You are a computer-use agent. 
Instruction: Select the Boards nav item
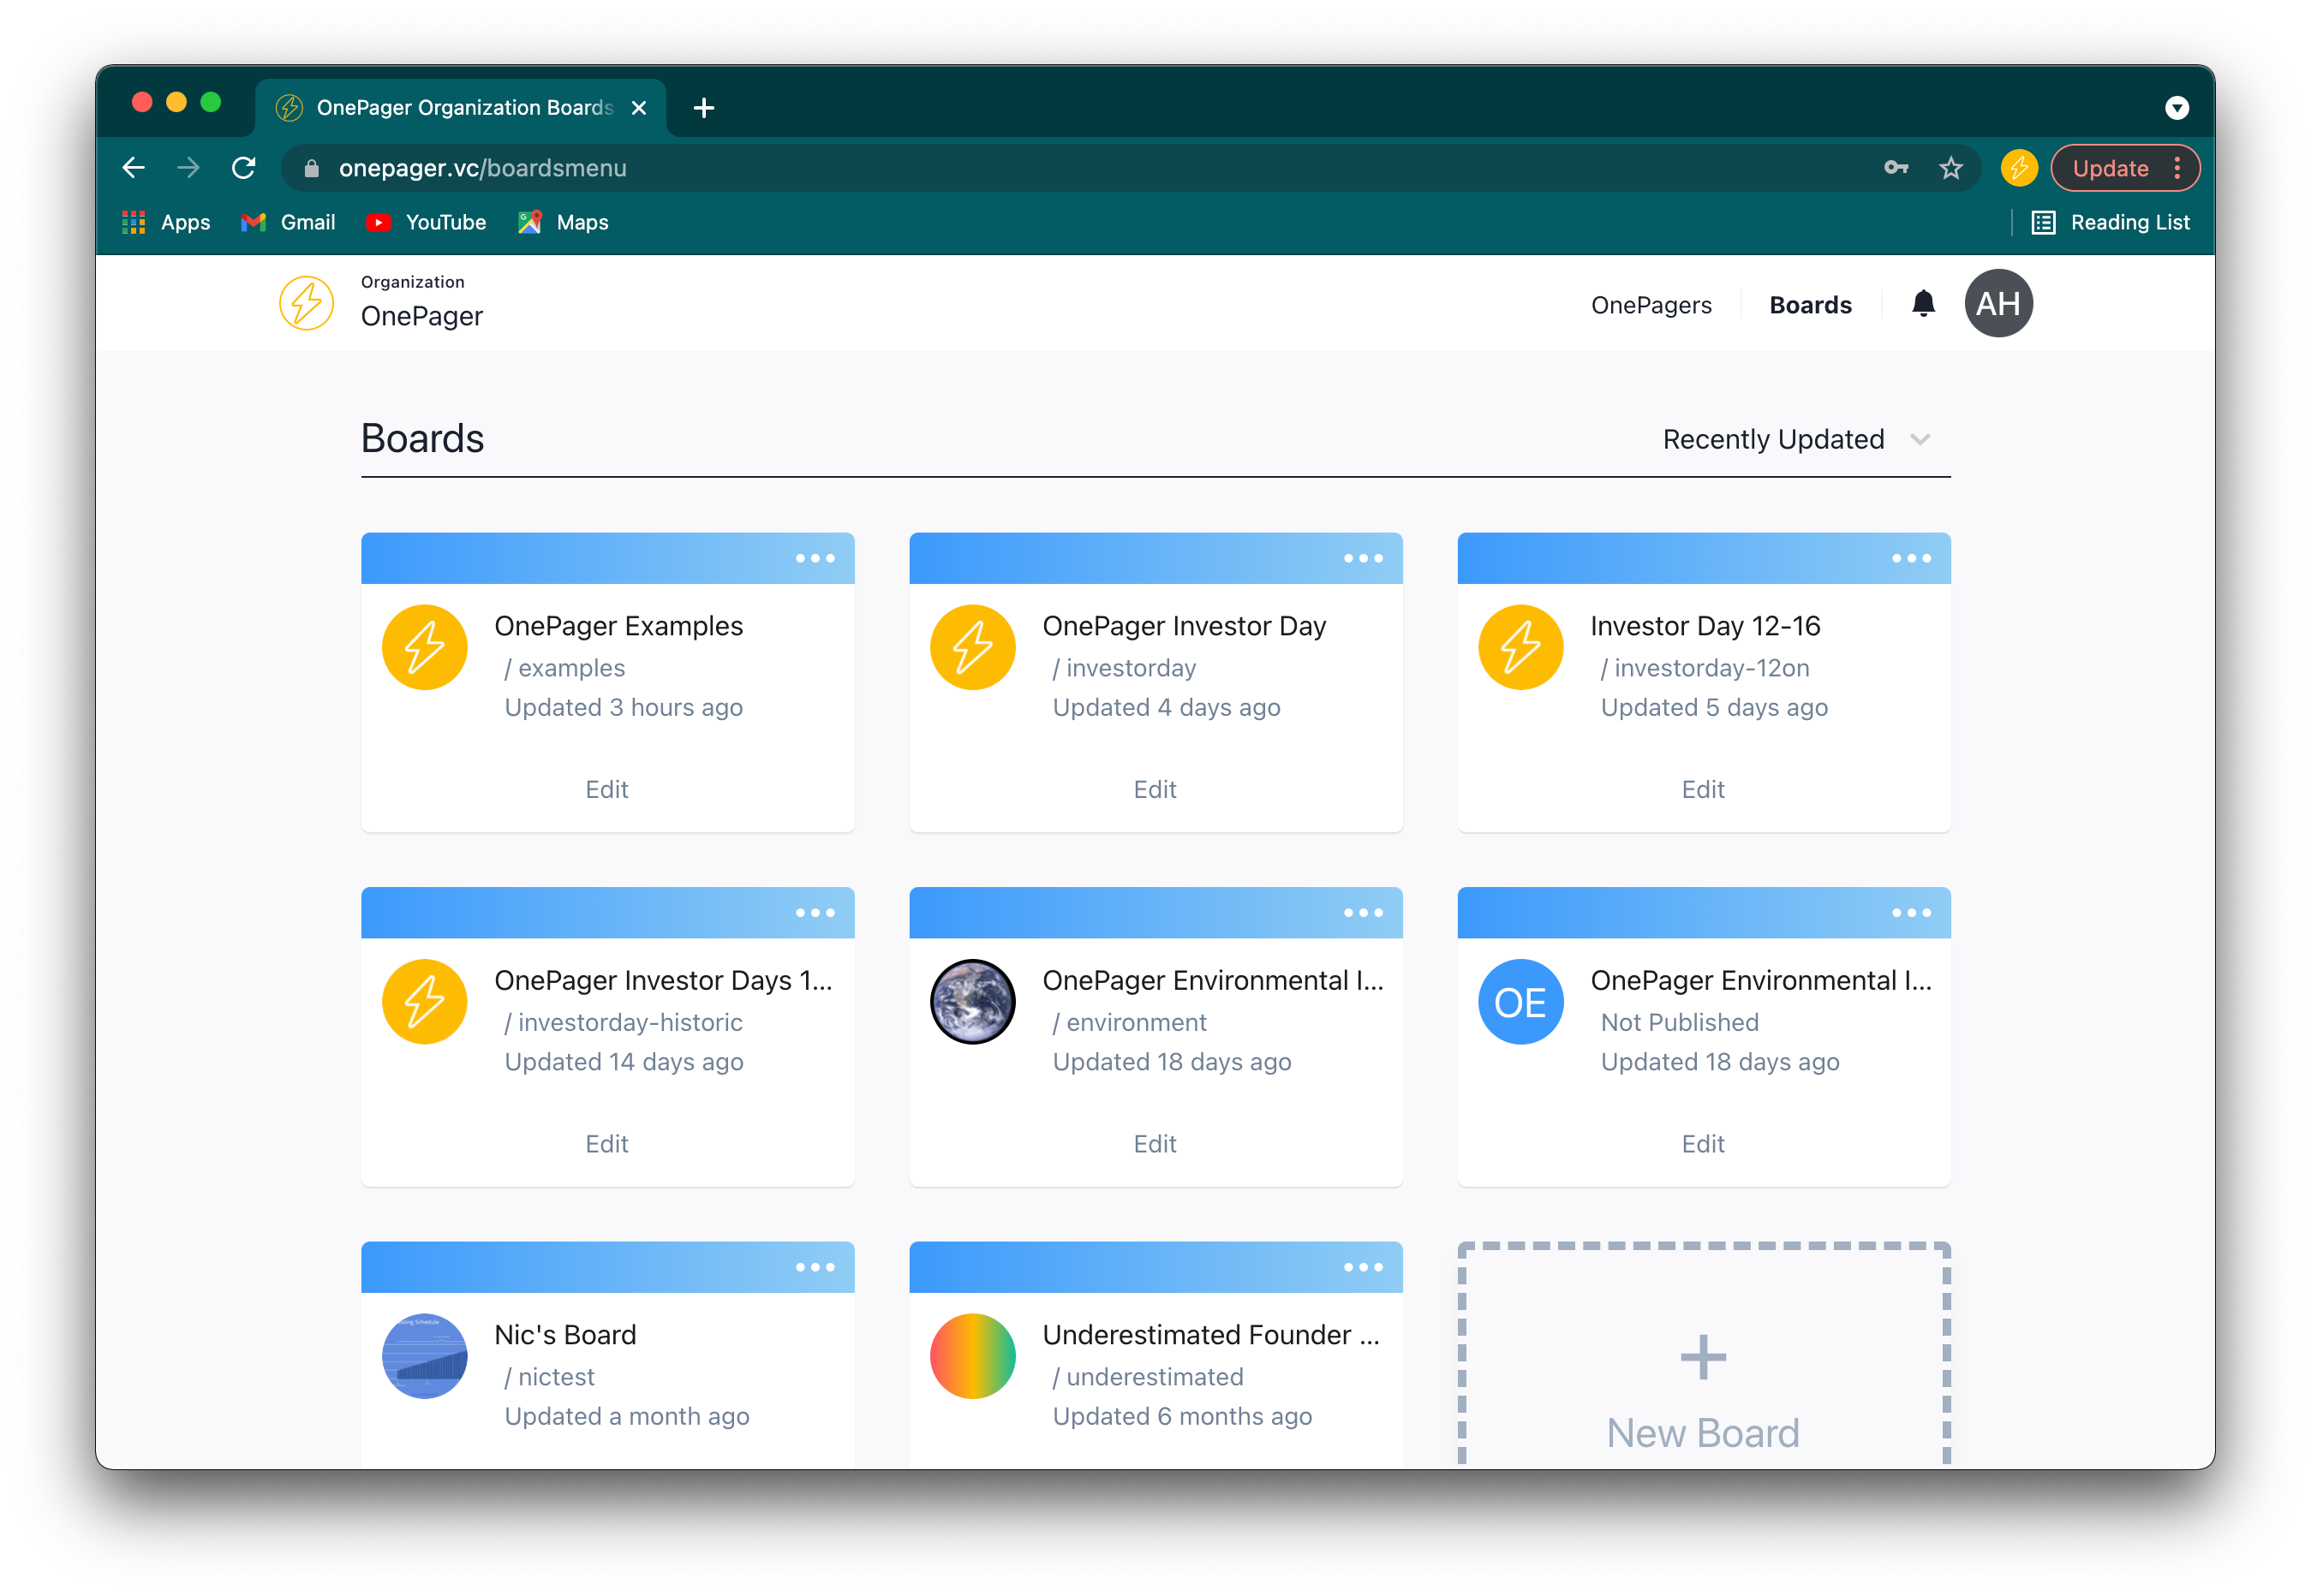(x=1810, y=305)
